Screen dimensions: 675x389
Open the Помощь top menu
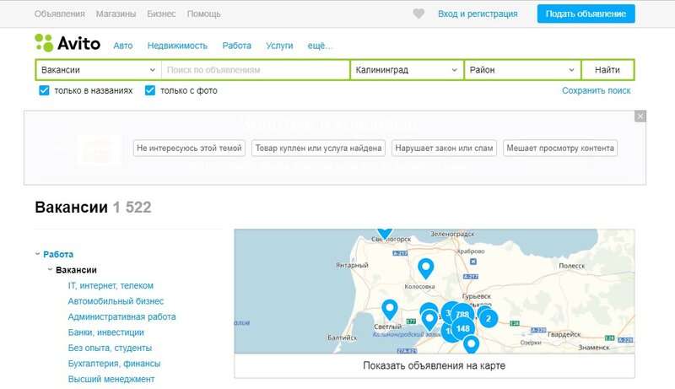pyautogui.click(x=203, y=14)
